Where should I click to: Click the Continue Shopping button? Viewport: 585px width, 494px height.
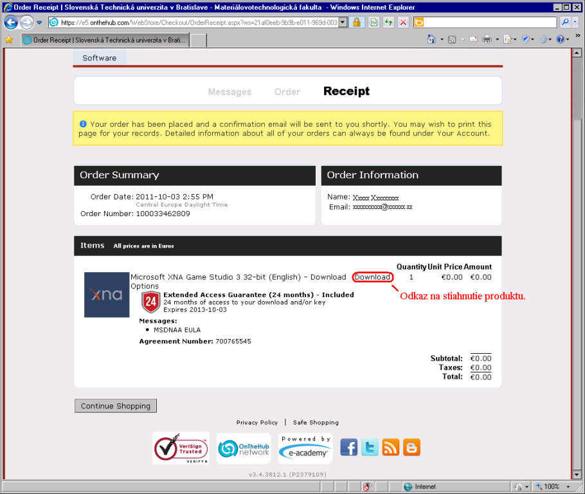coord(116,406)
